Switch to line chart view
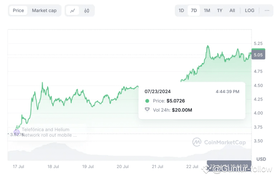 (73, 10)
